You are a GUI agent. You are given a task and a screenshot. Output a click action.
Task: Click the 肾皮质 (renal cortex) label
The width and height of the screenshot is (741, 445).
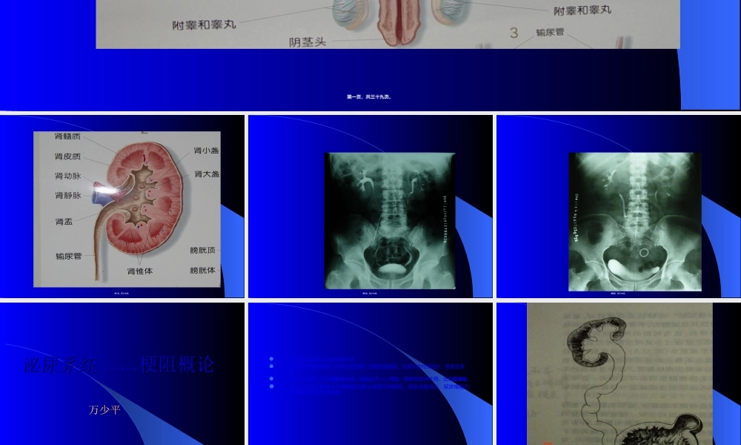pyautogui.click(x=68, y=156)
